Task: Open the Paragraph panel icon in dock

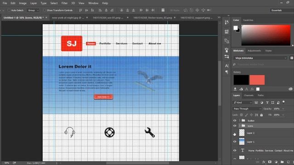Action: click(x=226, y=72)
